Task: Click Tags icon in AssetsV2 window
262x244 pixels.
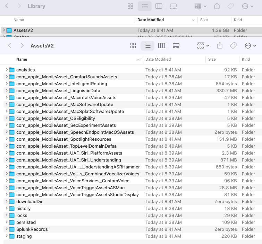Action: coord(233,45)
